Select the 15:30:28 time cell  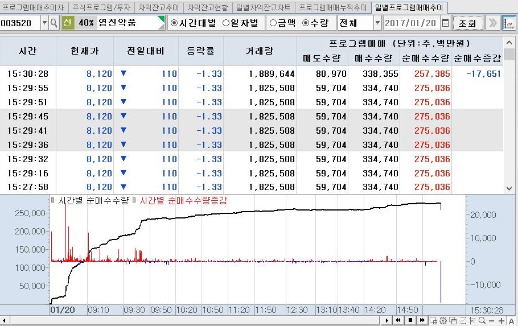28,73
